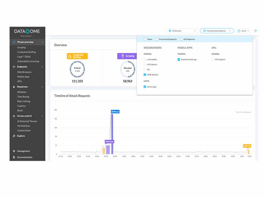
Task: Open Credential Stuffing in the sidebar
Action: (x=26, y=52)
